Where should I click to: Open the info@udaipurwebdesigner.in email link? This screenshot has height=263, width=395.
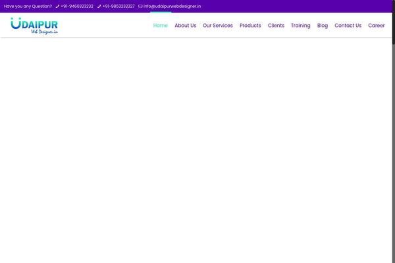172,7
